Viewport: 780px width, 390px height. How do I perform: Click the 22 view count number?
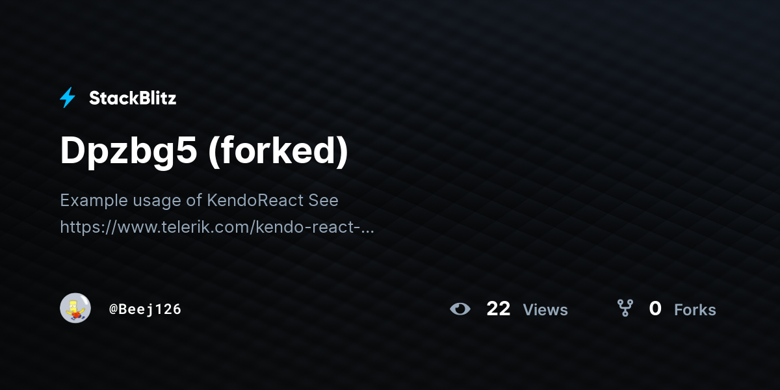pyautogui.click(x=499, y=309)
